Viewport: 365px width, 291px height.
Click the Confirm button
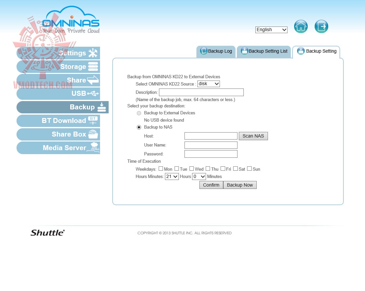tap(211, 185)
